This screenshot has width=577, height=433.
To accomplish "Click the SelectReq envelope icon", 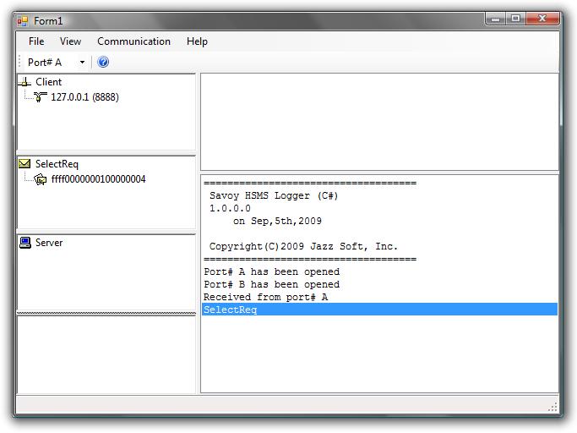I will pos(25,164).
